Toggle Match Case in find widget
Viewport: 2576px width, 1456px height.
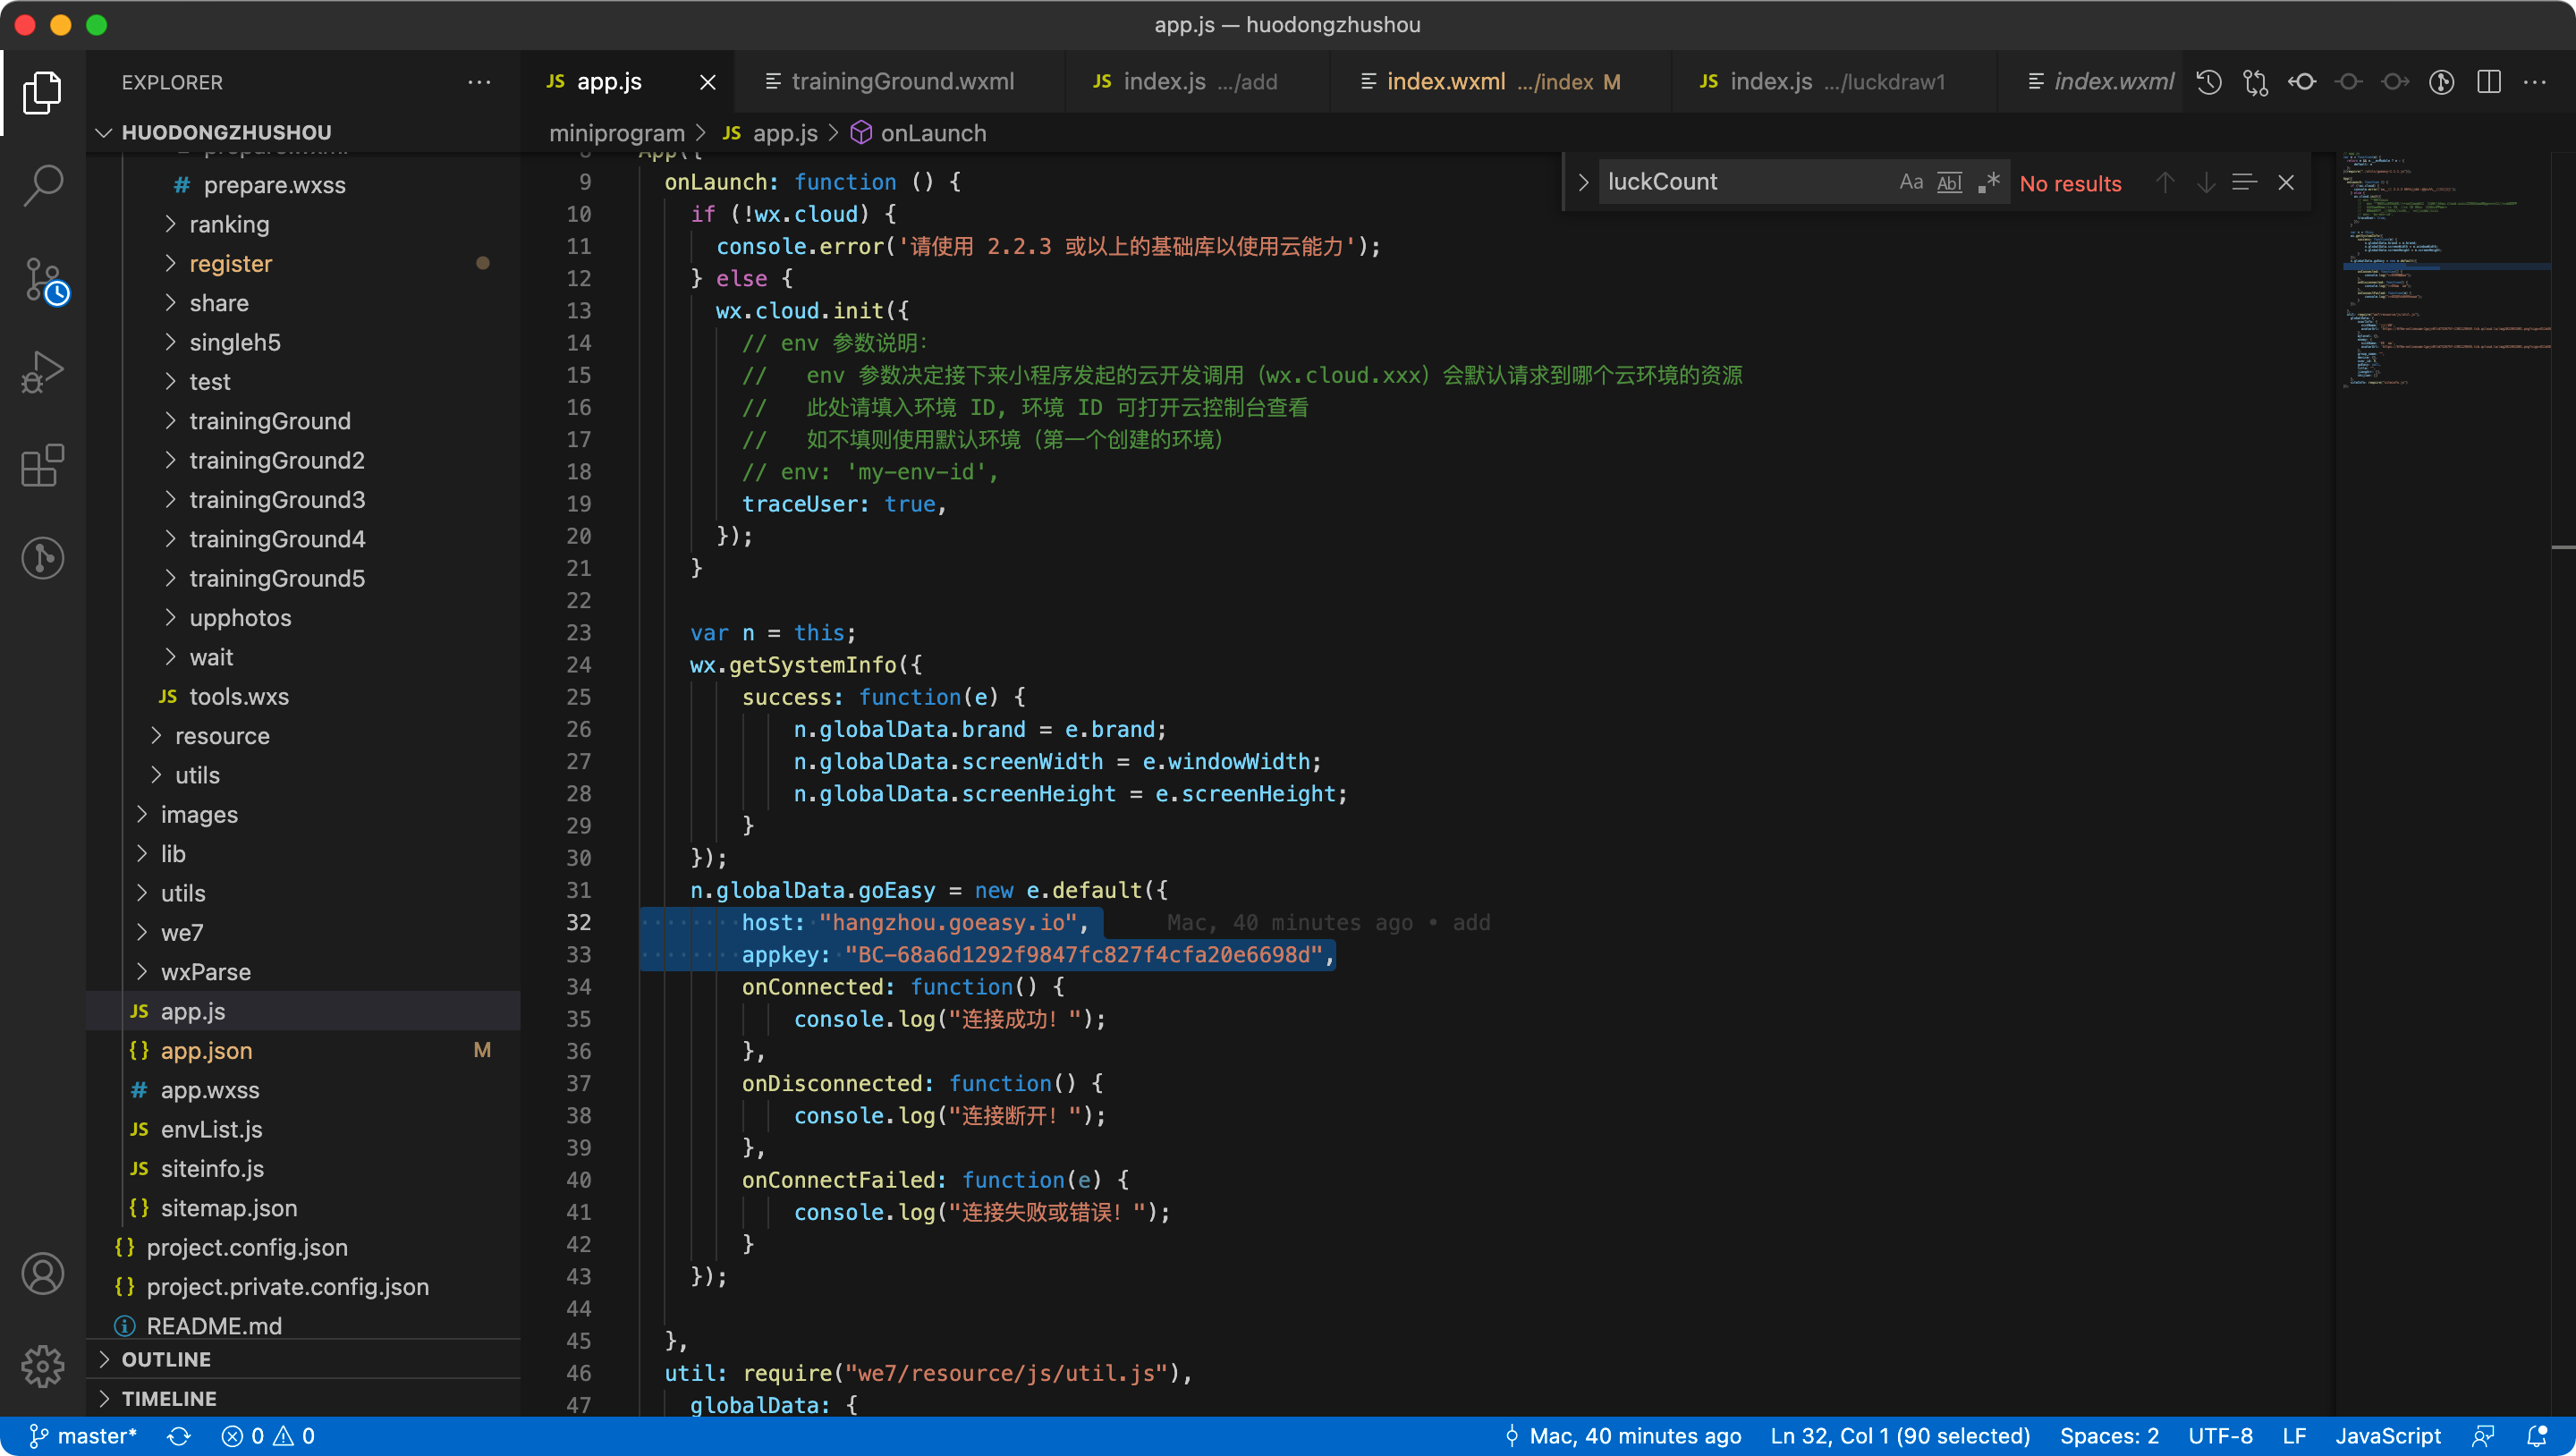coord(1911,182)
